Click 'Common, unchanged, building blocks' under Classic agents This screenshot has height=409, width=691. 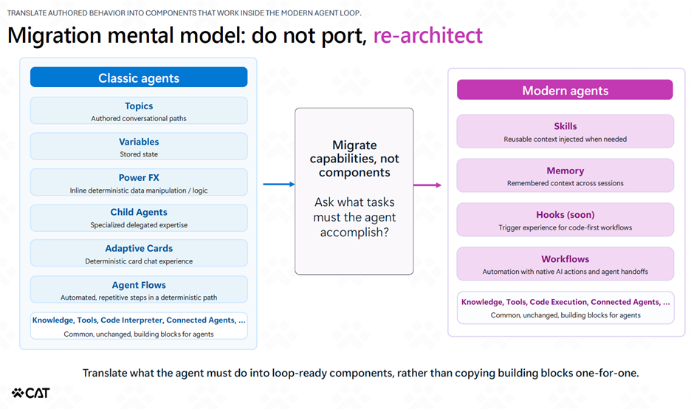coord(139,334)
